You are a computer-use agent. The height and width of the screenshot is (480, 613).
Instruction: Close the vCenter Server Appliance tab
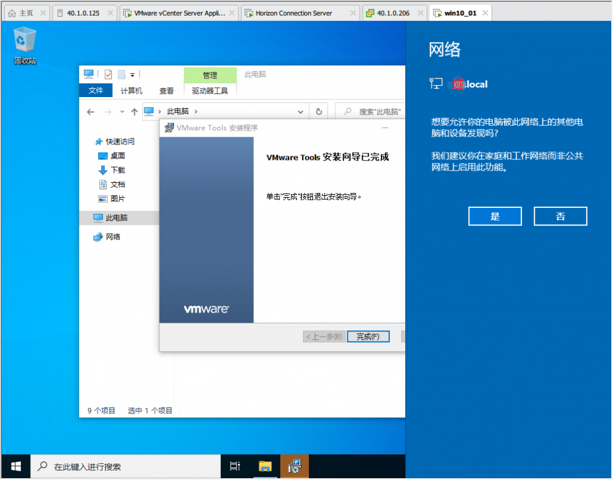tap(232, 13)
